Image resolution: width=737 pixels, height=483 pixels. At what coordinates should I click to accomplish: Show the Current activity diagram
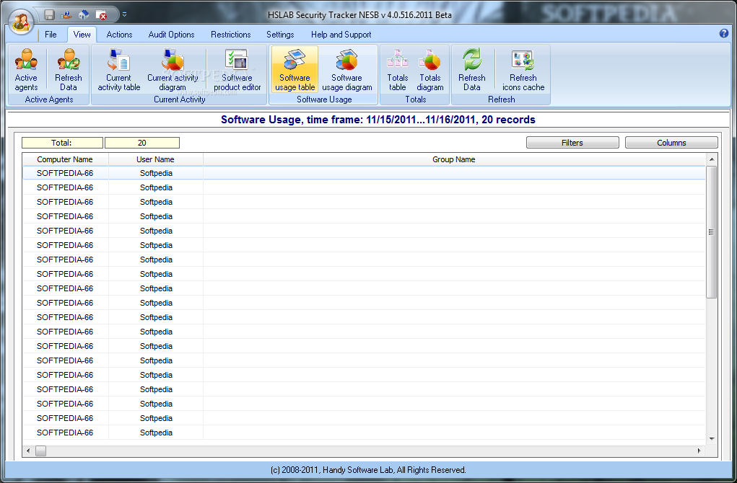(x=173, y=69)
